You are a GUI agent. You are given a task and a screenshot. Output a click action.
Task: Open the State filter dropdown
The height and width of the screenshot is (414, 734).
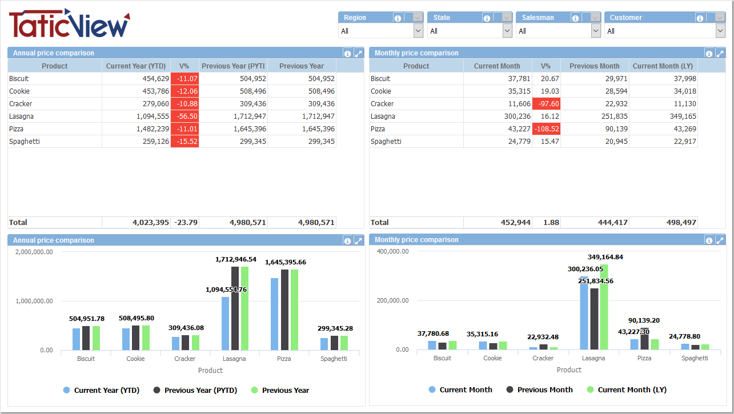pyautogui.click(x=507, y=31)
